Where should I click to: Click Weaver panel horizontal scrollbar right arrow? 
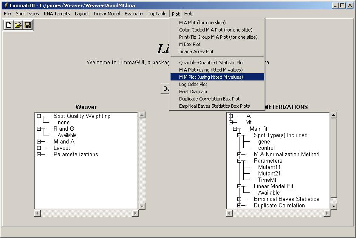[135, 213]
